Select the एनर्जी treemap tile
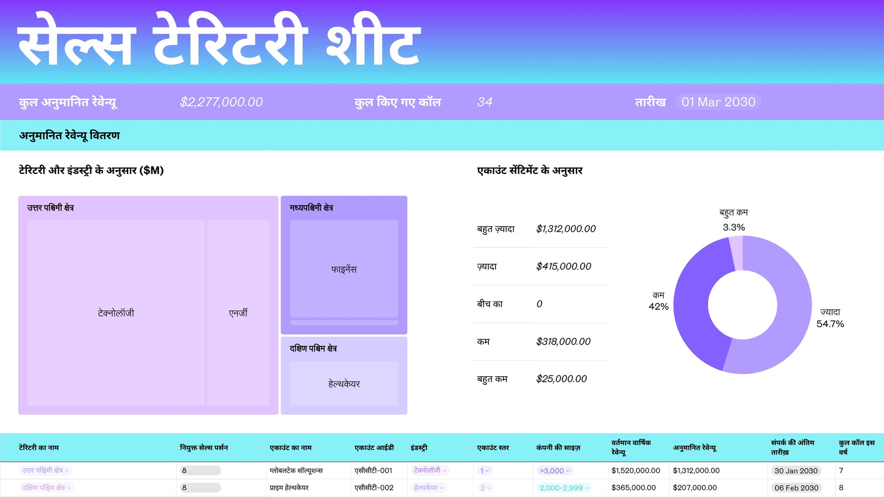884x497 pixels. pos(238,313)
